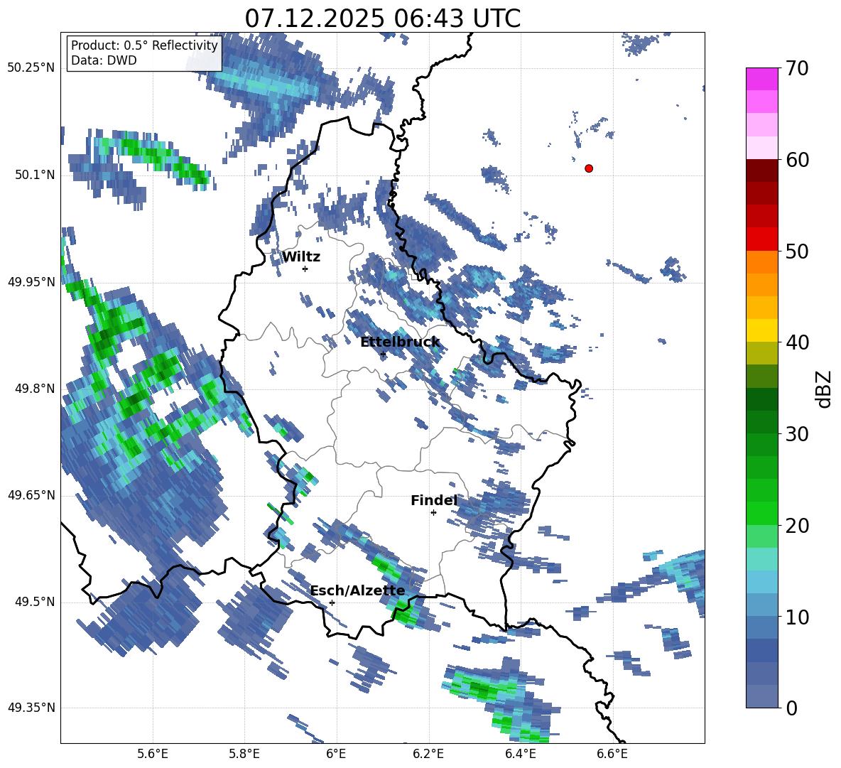
Task: Pick the pale pink colorbar segment above 60
Action: click(x=761, y=148)
